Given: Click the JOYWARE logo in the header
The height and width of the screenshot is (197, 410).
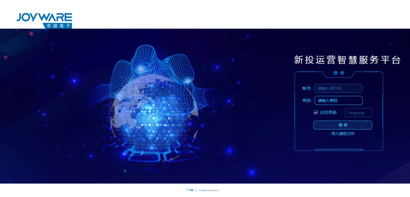Looking at the screenshot, I should (x=44, y=20).
